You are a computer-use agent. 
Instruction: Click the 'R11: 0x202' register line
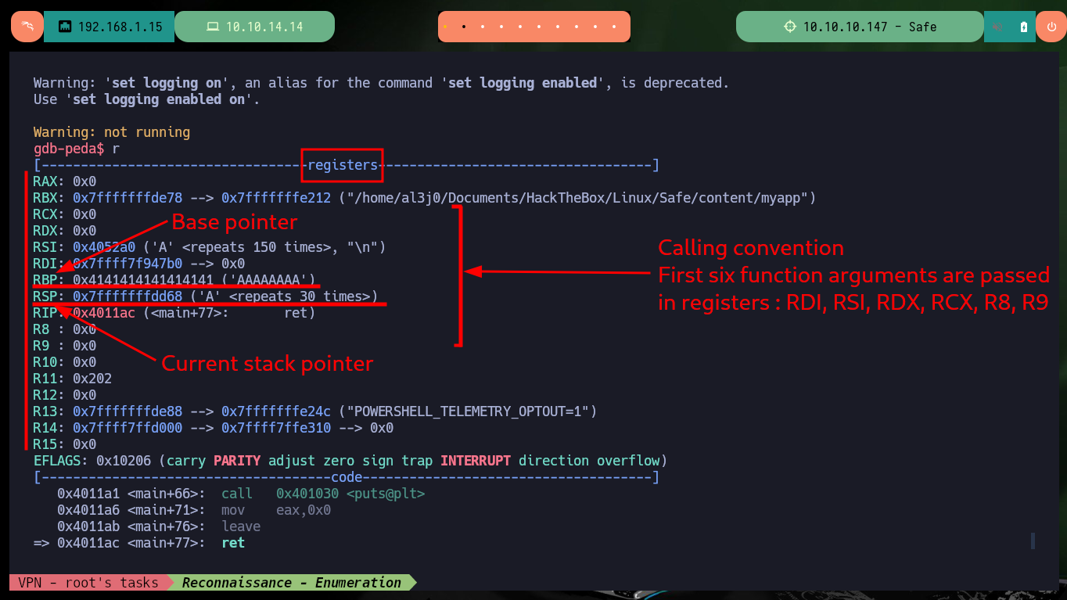tap(73, 379)
